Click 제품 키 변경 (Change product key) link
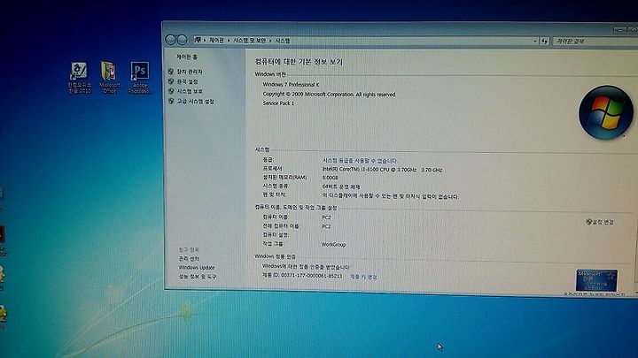 364,277
